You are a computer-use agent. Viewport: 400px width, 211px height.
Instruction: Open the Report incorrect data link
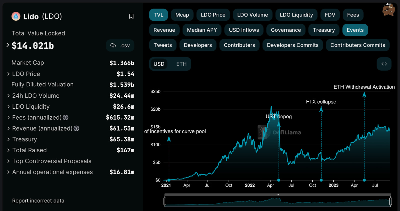(38, 201)
